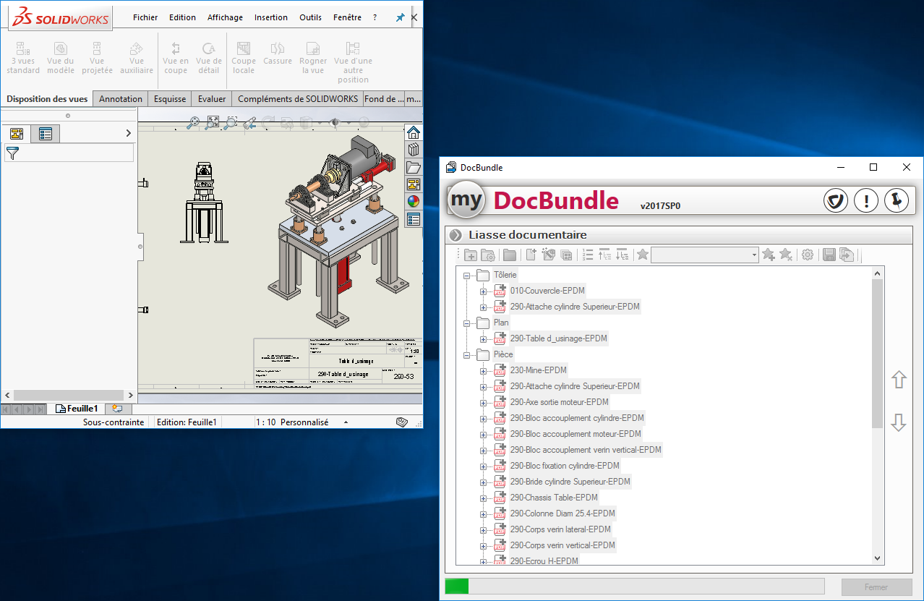Click the gear settings icon in DocBundle toolbar
The width and height of the screenshot is (924, 601).
(x=808, y=255)
